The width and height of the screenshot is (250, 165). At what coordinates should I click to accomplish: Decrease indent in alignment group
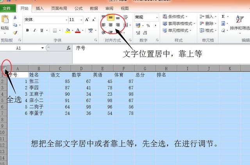click(104, 32)
